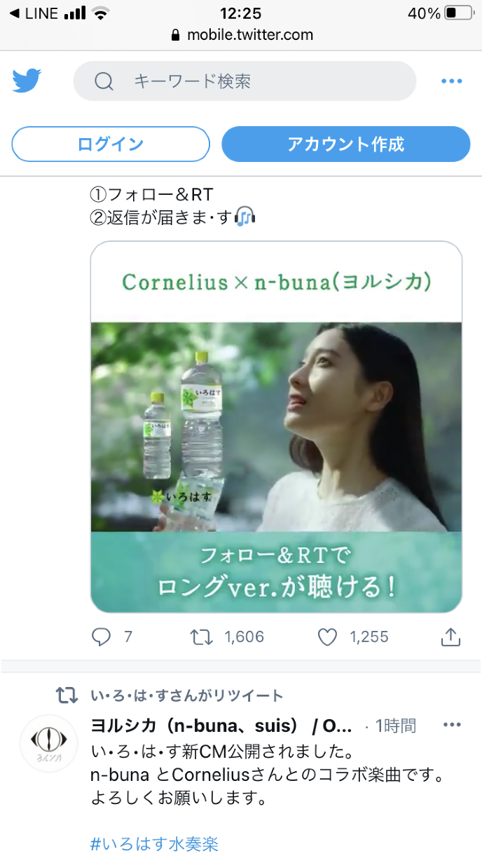
Task: Share the promo tweet via share icon
Action: (450, 636)
